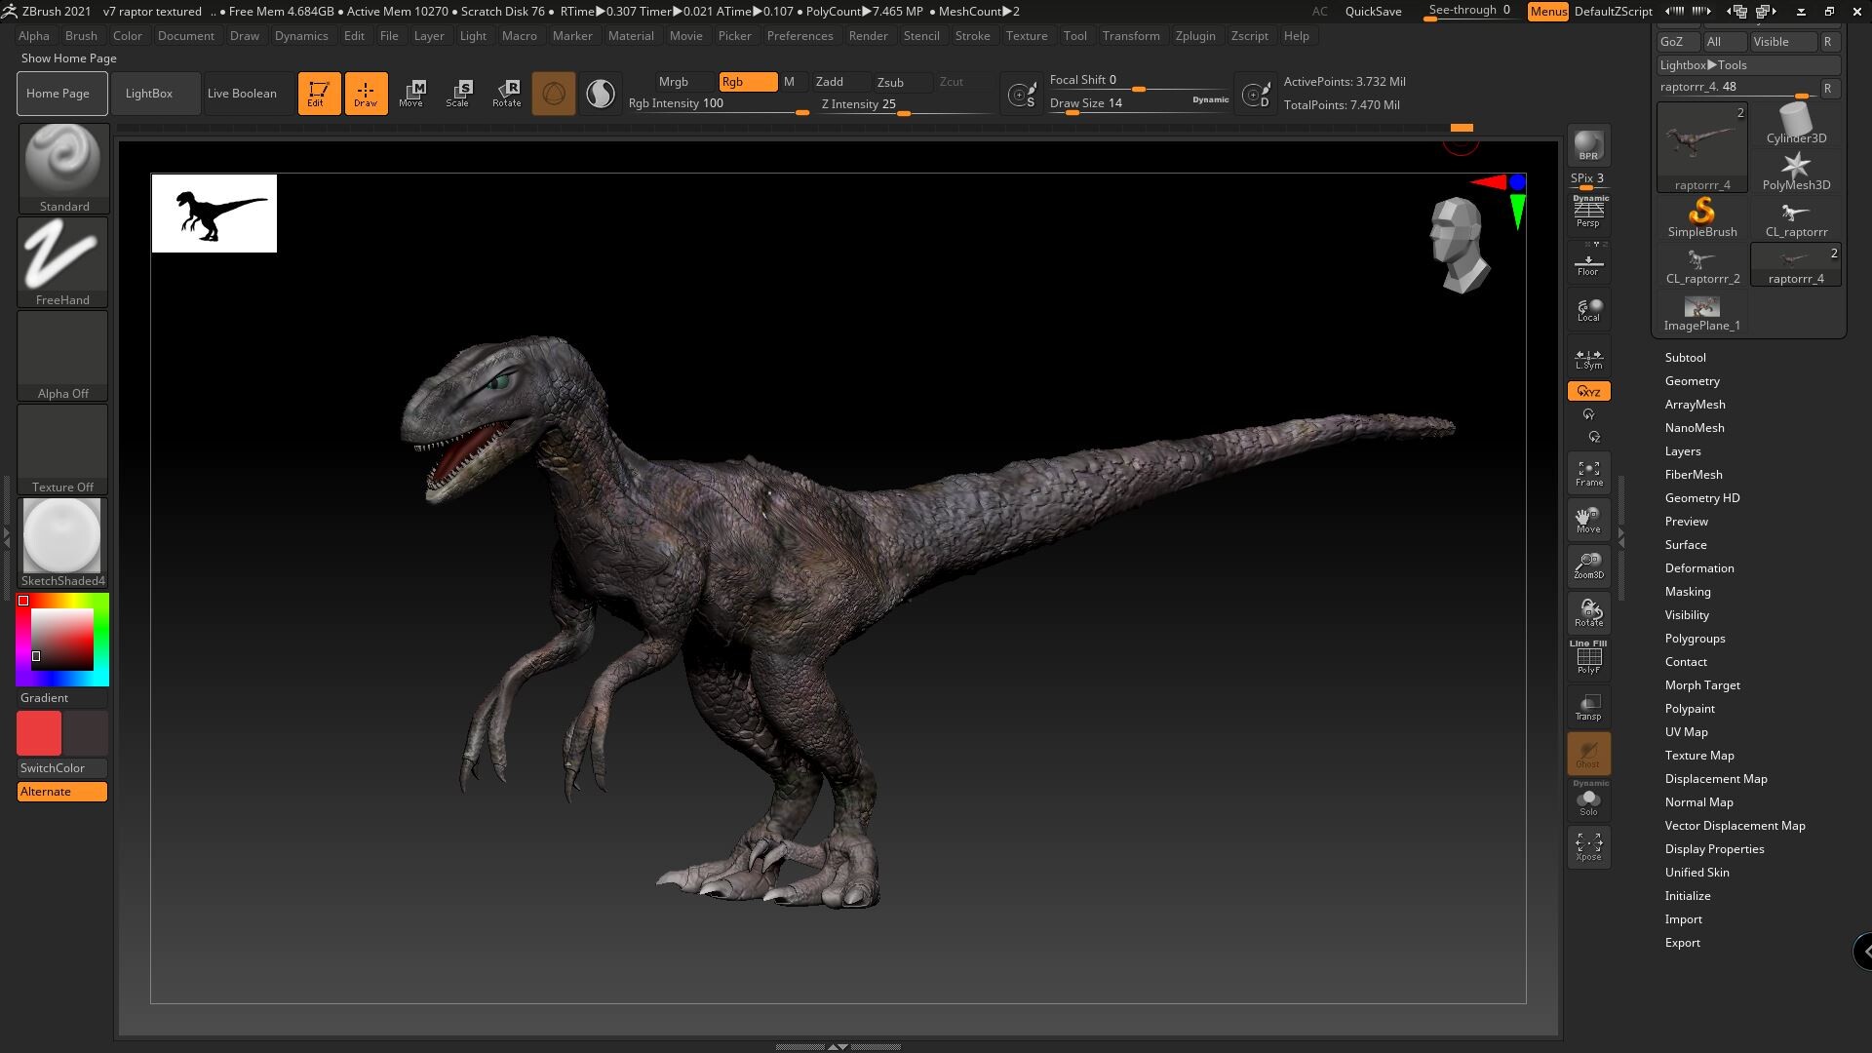The height and width of the screenshot is (1053, 1872).
Task: Enable the Rotate tool
Action: tap(507, 93)
